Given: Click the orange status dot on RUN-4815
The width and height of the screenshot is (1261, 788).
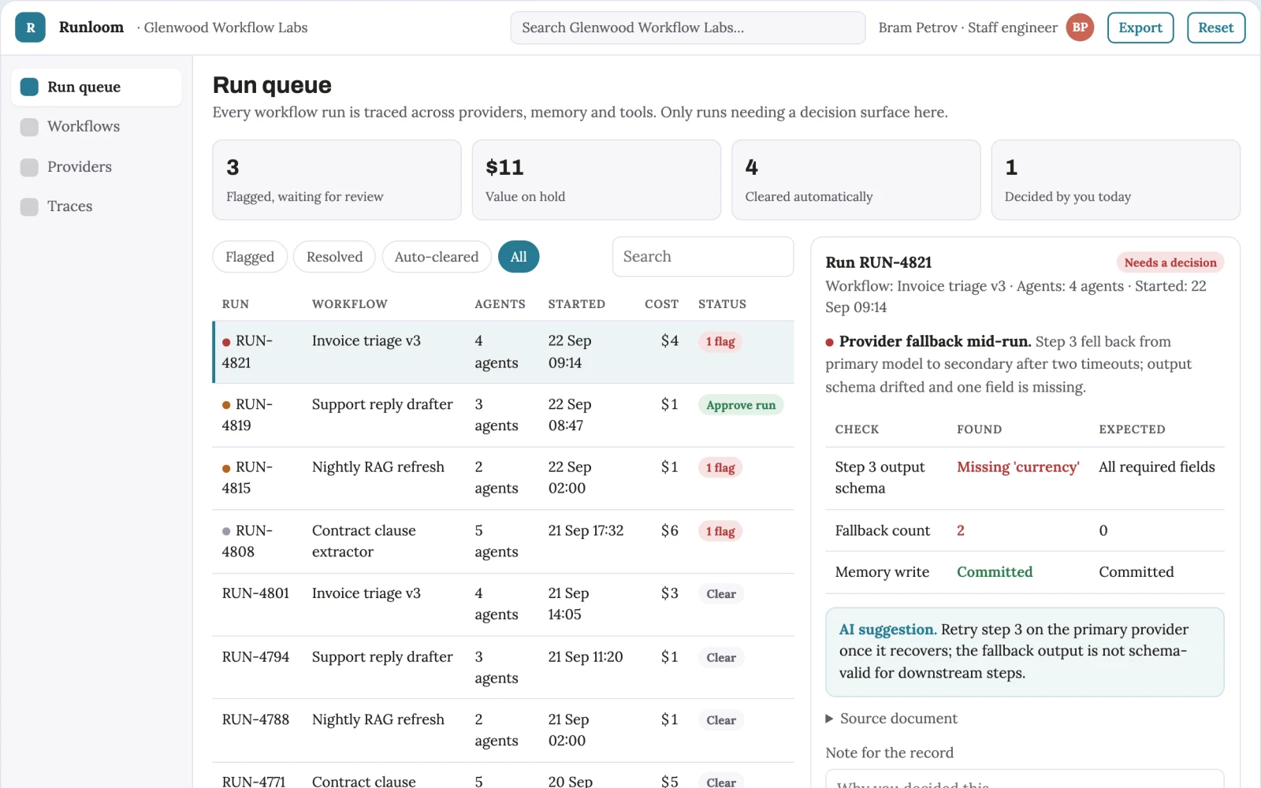Looking at the screenshot, I should click(226, 468).
